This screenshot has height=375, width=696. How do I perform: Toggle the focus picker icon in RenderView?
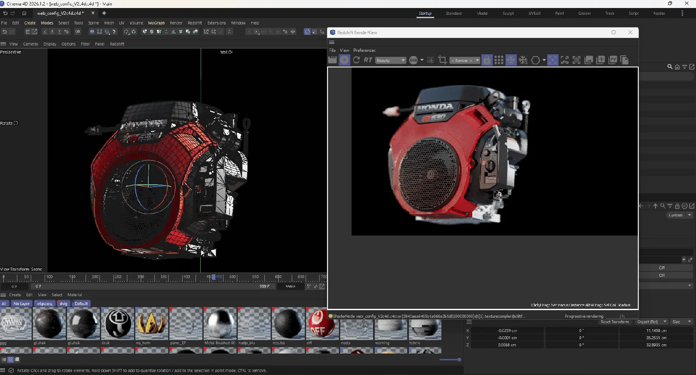tap(553, 60)
